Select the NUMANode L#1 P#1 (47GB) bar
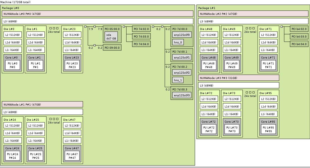 (x=42, y=104)
